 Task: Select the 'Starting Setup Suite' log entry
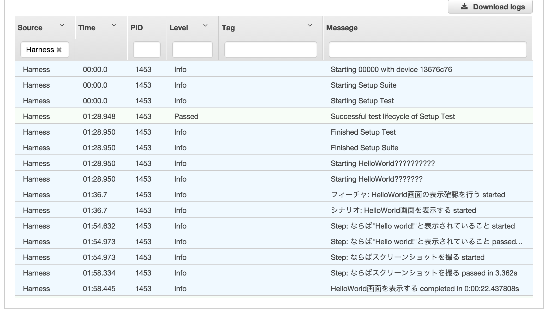pos(273,85)
